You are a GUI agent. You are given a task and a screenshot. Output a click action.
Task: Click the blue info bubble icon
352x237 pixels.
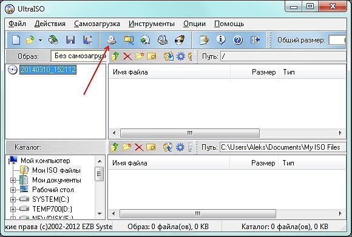(221, 40)
